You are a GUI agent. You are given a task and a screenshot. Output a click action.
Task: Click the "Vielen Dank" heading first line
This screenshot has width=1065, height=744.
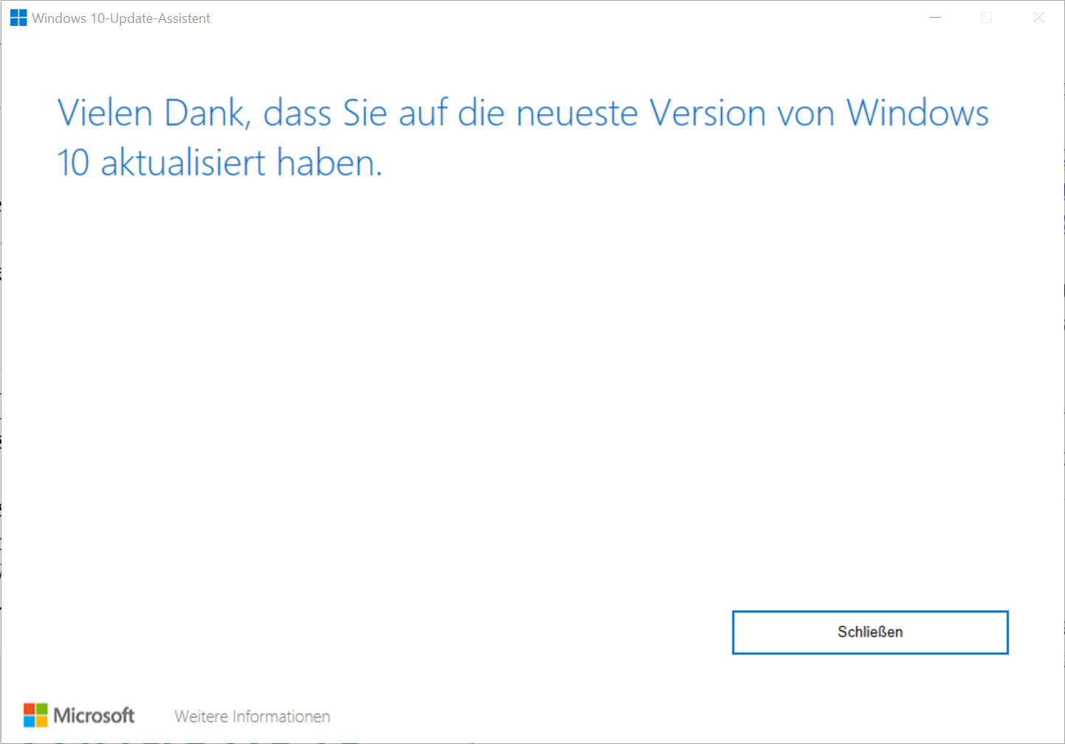coord(523,114)
